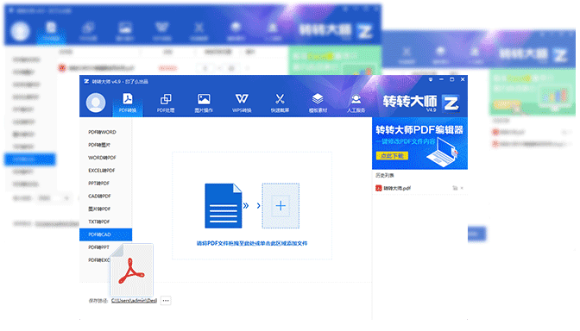
Task: Click the blue button in back right window
Action: click(x=476, y=234)
